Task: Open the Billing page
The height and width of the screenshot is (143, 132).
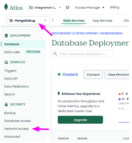Action: coord(115,7)
